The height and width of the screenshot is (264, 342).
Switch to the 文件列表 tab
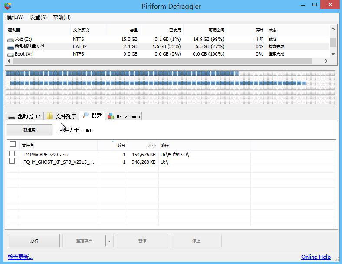62,116
